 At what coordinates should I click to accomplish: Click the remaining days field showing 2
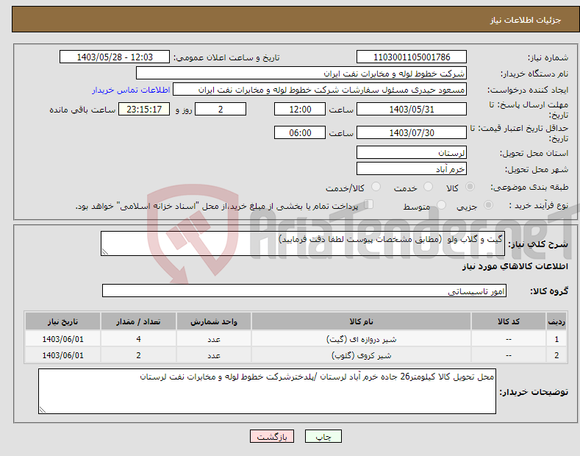(221, 109)
